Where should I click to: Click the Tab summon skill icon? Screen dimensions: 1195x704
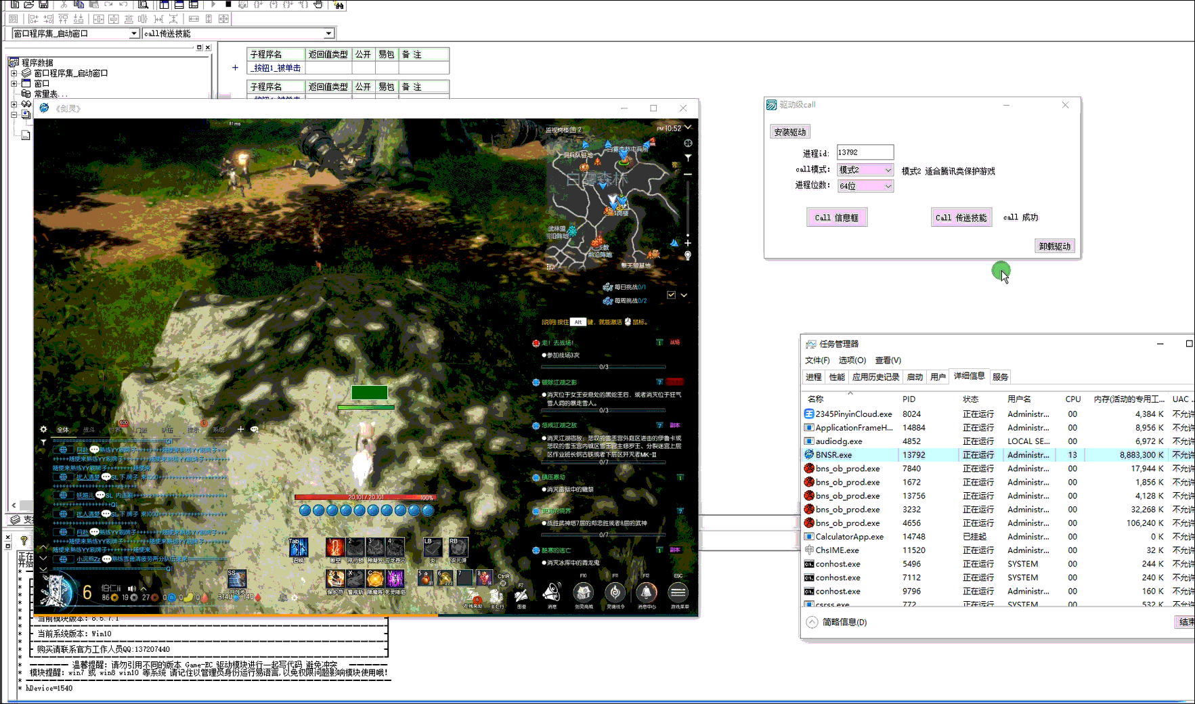click(x=298, y=547)
